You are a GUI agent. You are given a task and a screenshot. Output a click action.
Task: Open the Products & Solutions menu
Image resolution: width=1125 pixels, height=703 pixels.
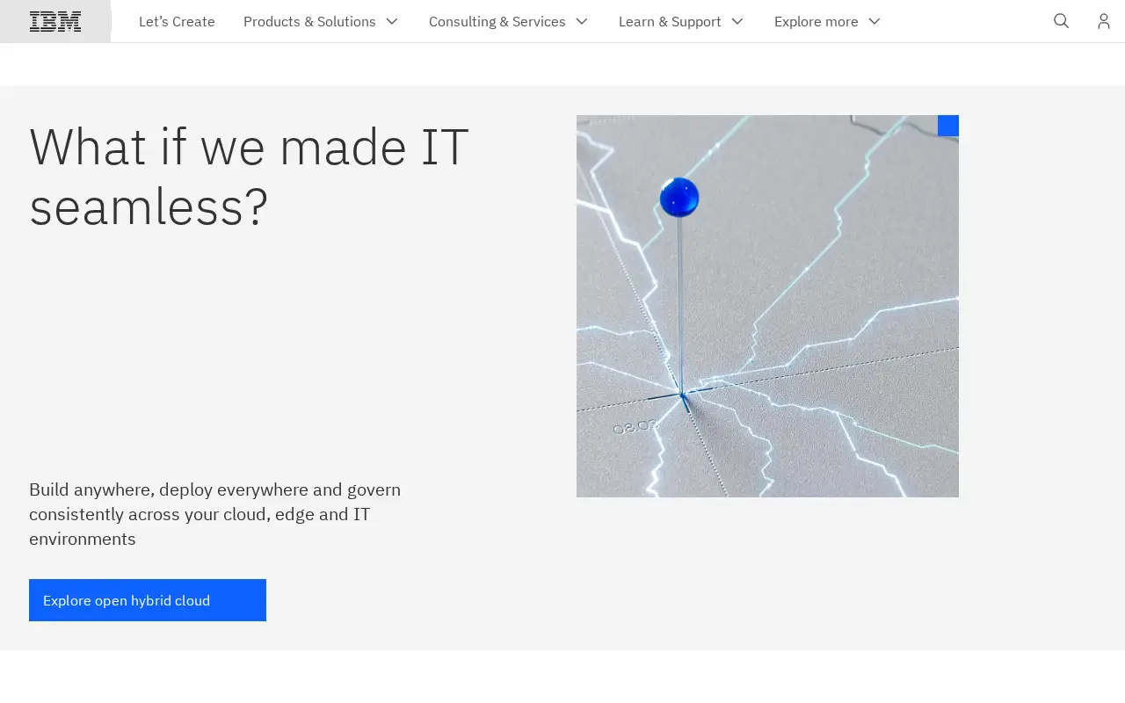click(x=322, y=21)
